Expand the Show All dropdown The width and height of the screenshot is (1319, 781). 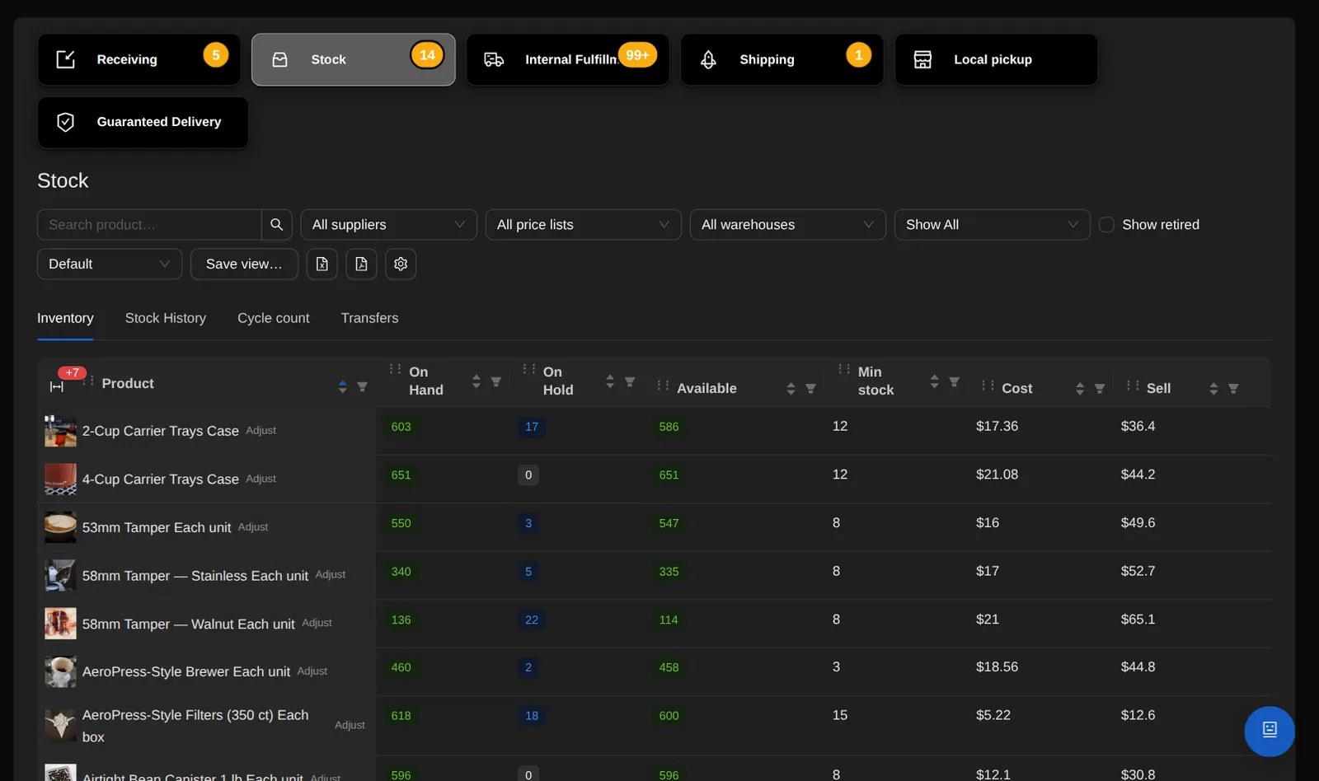click(993, 225)
